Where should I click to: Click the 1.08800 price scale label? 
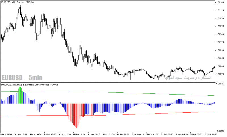220,66
